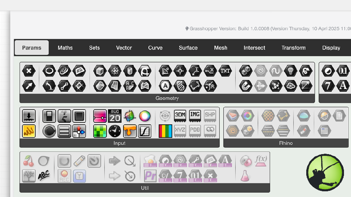Select the Integer 7 parameter icon
The width and height of the screenshot is (351, 197).
tap(328, 86)
